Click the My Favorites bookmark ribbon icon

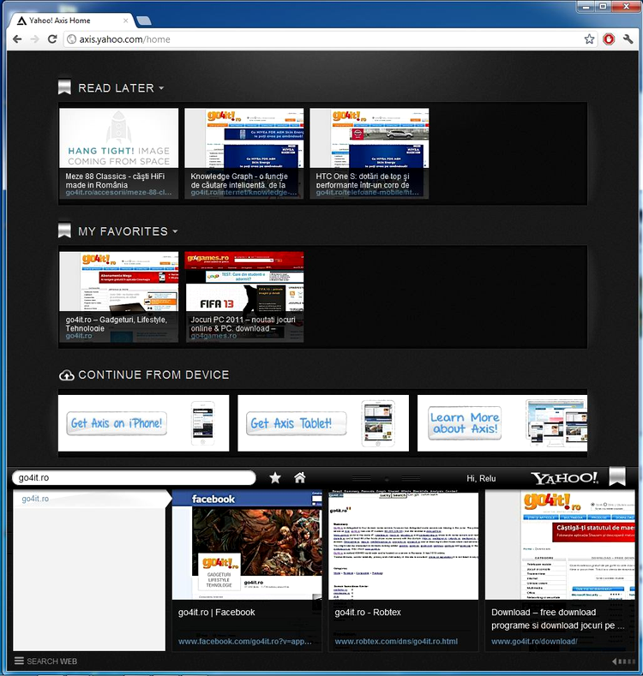point(64,230)
